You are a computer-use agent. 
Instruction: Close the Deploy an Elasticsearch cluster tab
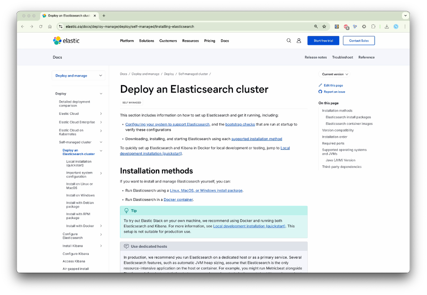click(x=95, y=16)
